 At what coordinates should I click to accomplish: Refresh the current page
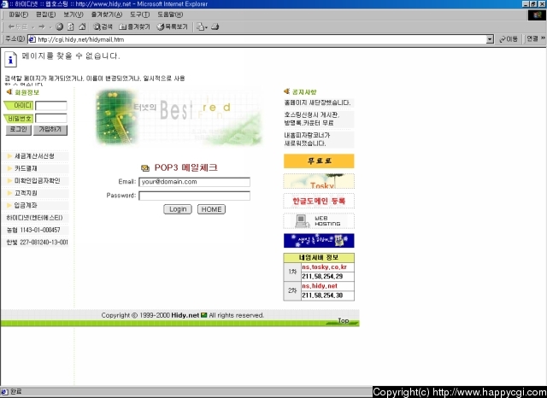[71, 26]
